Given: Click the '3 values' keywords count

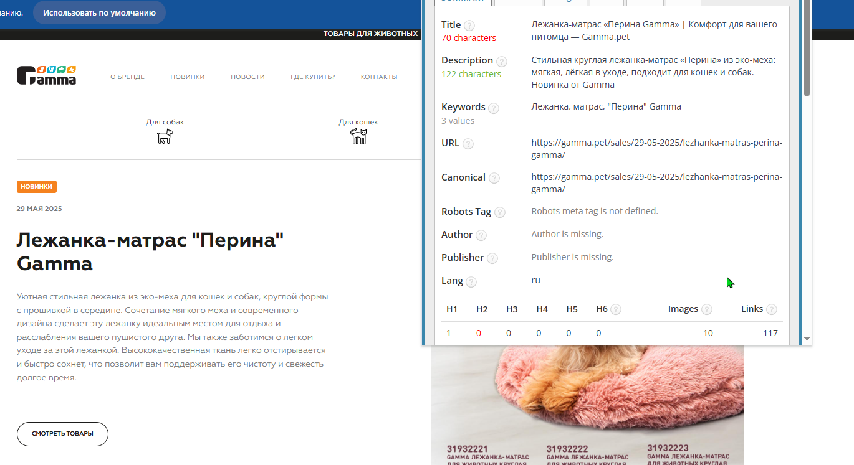Looking at the screenshot, I should point(458,121).
